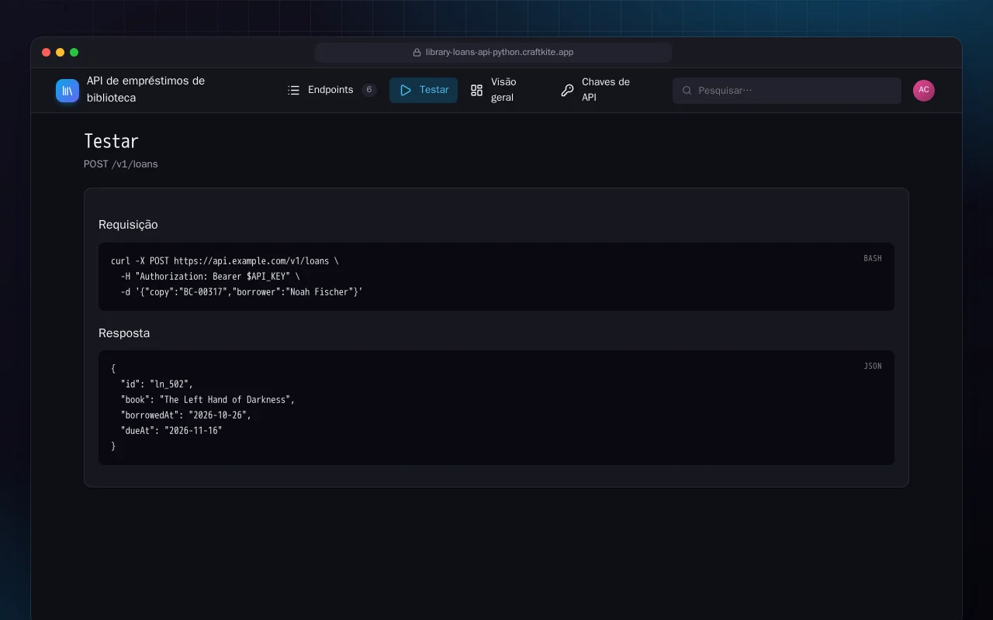Click the Testar play icon
993x620 pixels.
(x=406, y=90)
